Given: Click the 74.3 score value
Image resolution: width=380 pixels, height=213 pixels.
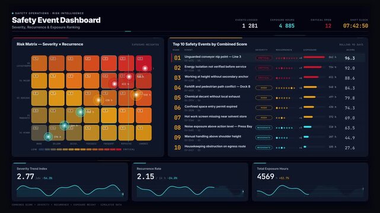Looking at the screenshot, I should point(350,108).
